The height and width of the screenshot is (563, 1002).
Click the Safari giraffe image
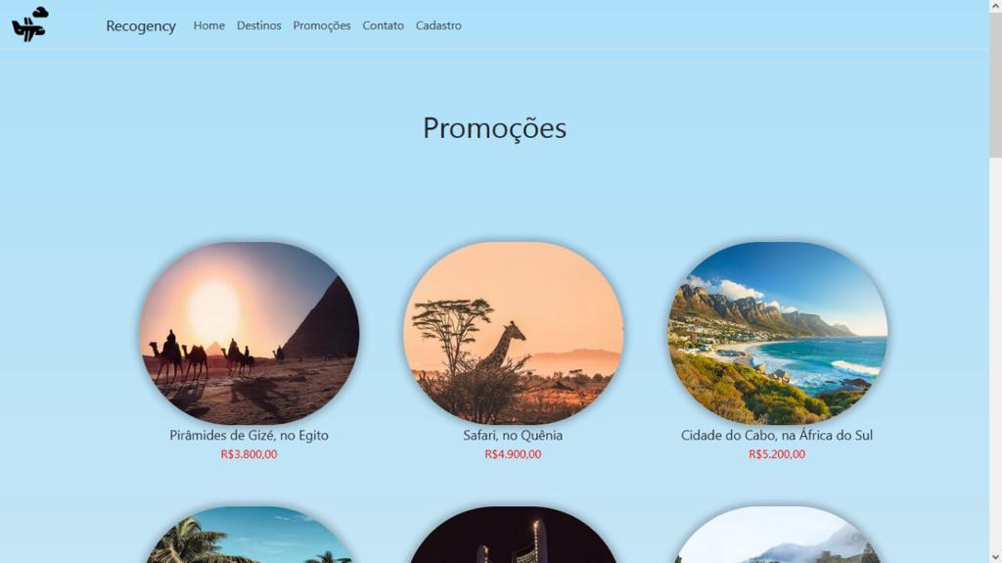click(513, 333)
